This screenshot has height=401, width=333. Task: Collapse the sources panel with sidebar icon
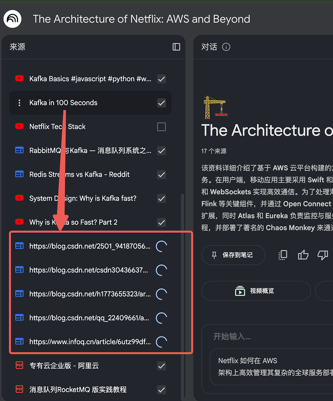coord(176,47)
